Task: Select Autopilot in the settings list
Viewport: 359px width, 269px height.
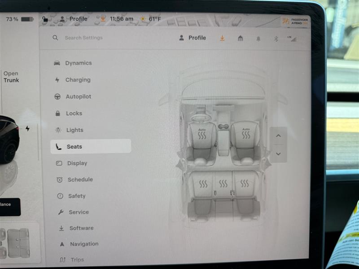Action: coord(78,96)
